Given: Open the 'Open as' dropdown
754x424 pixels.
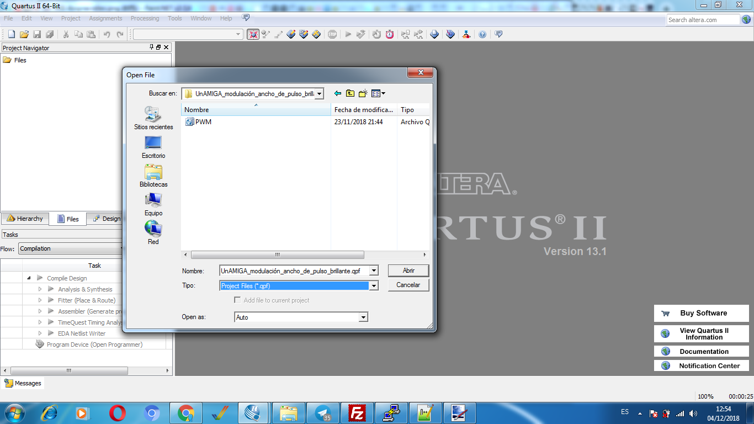Looking at the screenshot, I should coord(363,317).
